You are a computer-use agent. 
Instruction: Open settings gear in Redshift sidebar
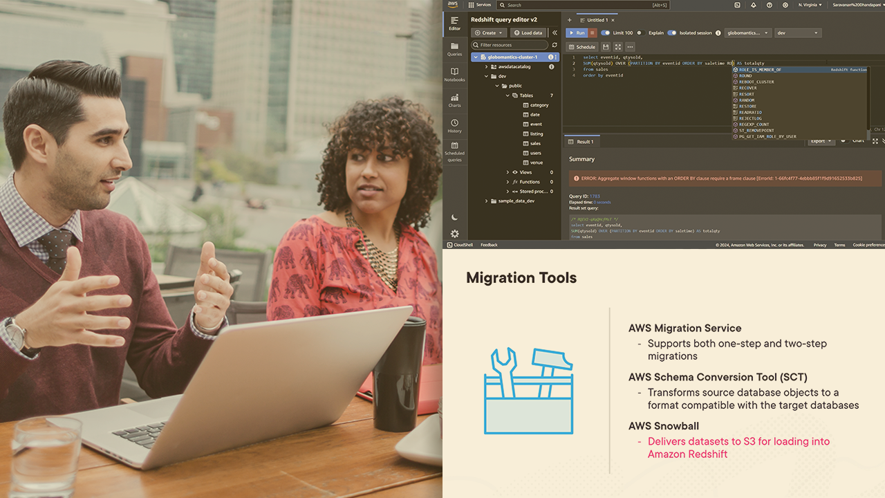click(454, 234)
